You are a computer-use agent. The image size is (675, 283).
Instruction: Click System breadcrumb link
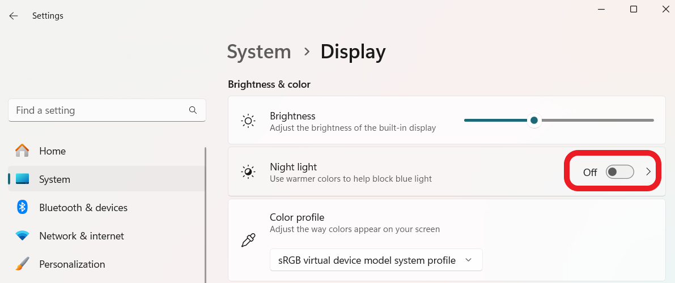(259, 52)
